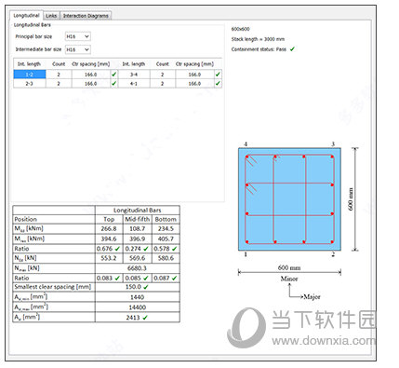The height and width of the screenshot is (368, 399).
Task: Click the Top column header in results table
Action: (109, 219)
